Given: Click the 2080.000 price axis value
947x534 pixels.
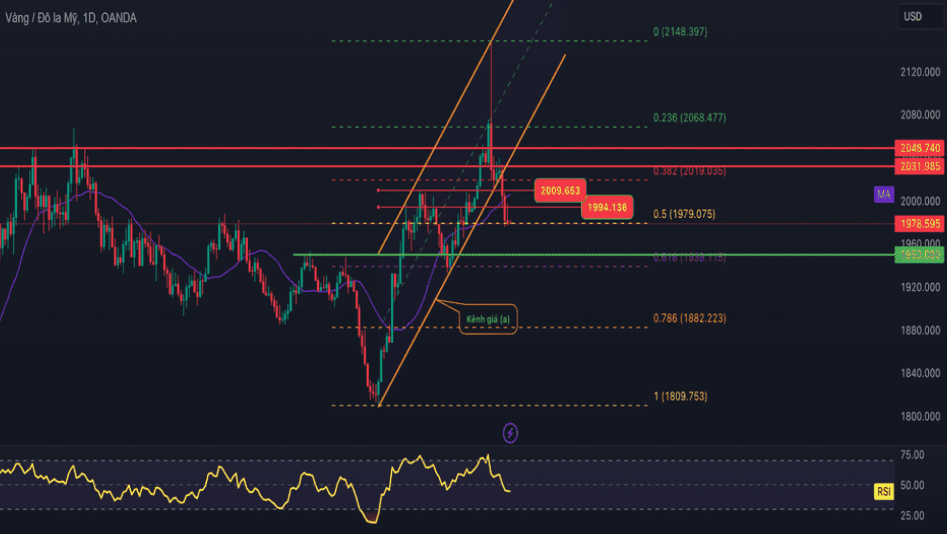Looking at the screenshot, I should tap(920, 115).
